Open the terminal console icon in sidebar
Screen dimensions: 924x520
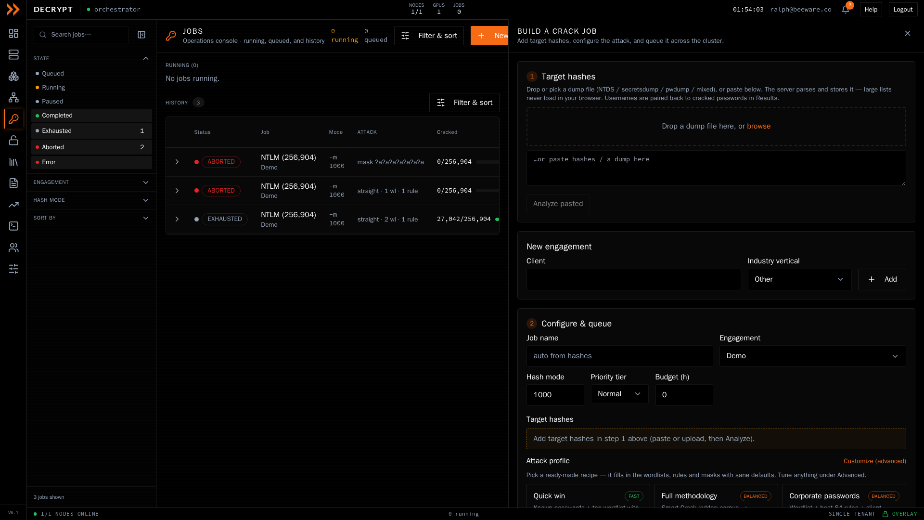pyautogui.click(x=13, y=226)
